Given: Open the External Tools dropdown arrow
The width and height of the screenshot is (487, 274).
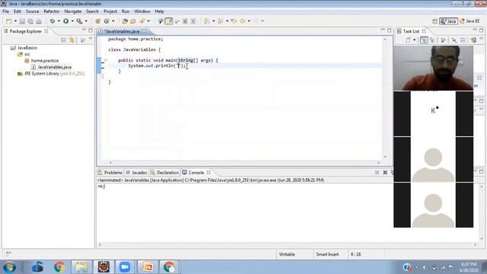Looking at the screenshot, I should click(86, 21).
